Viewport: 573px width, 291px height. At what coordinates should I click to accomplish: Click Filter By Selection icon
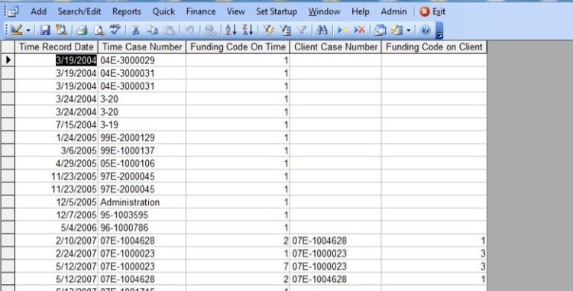pyautogui.click(x=269, y=30)
